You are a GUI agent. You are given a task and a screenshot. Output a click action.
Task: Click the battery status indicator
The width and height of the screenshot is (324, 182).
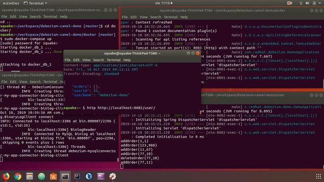[x=314, y=3]
